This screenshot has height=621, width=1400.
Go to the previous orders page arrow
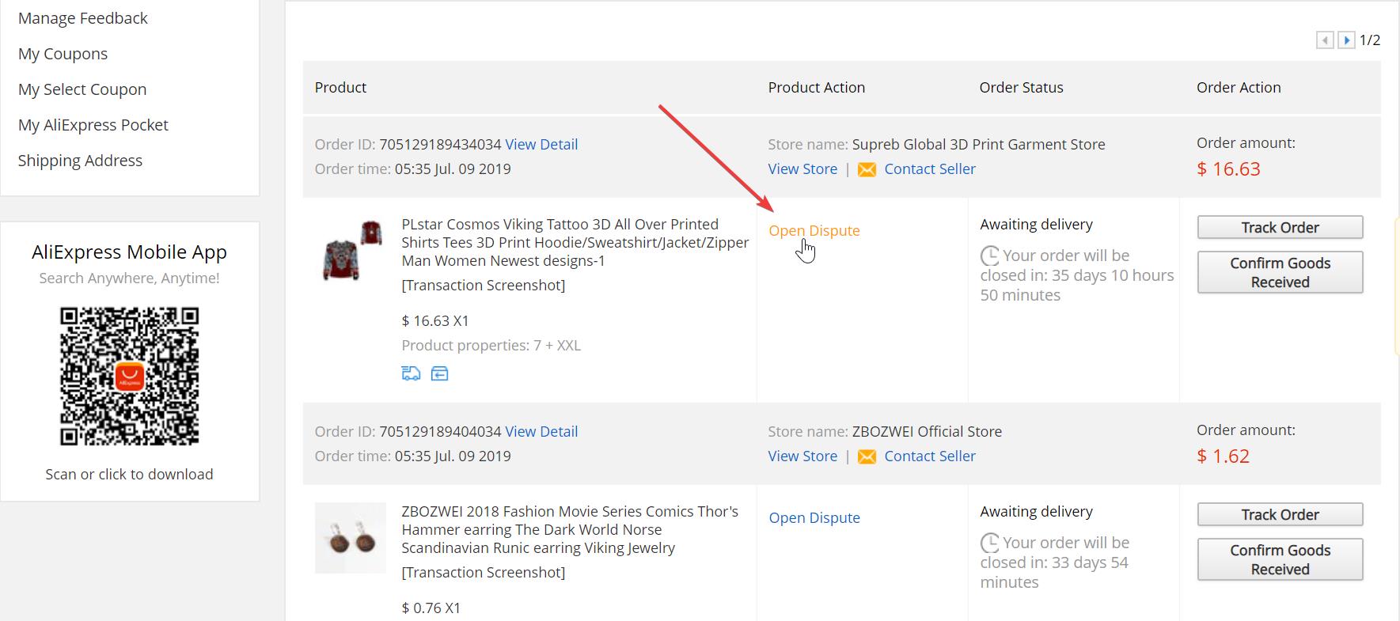tap(1325, 40)
